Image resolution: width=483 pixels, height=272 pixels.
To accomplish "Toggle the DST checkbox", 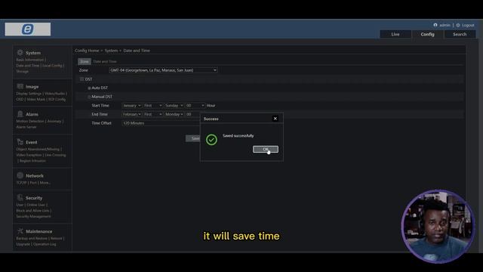I will tap(82, 79).
